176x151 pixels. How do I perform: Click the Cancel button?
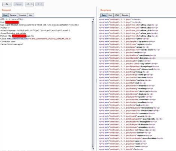point(18,4)
